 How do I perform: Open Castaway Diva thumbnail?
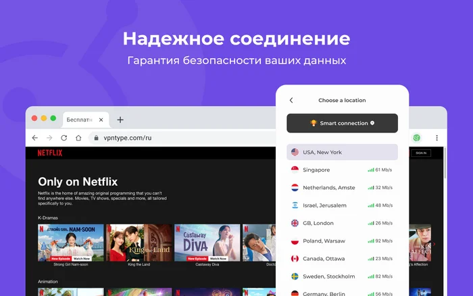click(x=207, y=243)
